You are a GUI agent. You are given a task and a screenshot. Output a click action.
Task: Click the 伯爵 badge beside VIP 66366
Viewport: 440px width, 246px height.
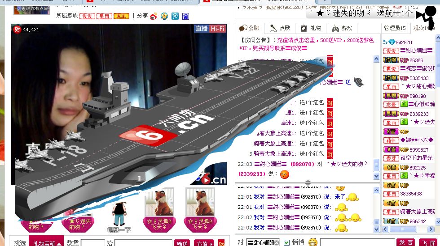click(391, 60)
